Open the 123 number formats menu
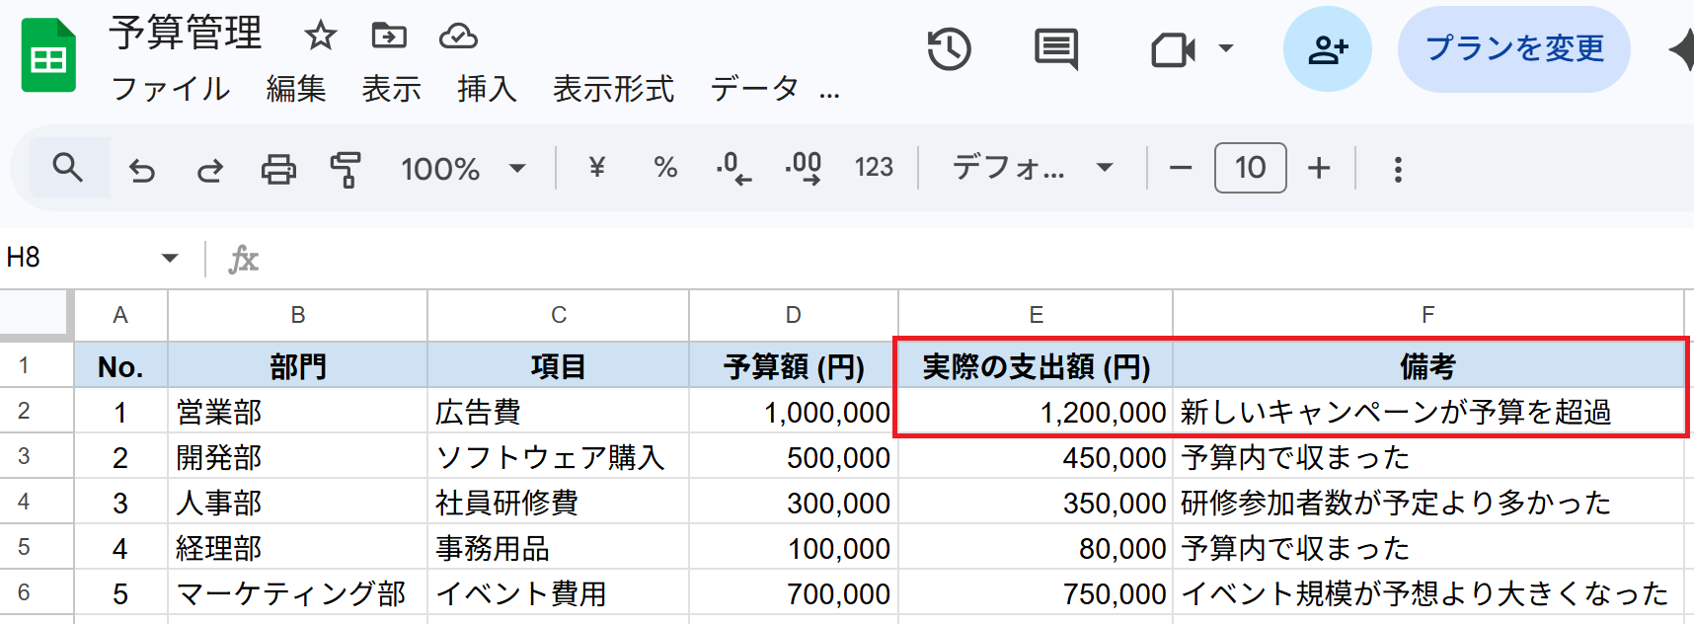1694x624 pixels. tap(874, 168)
